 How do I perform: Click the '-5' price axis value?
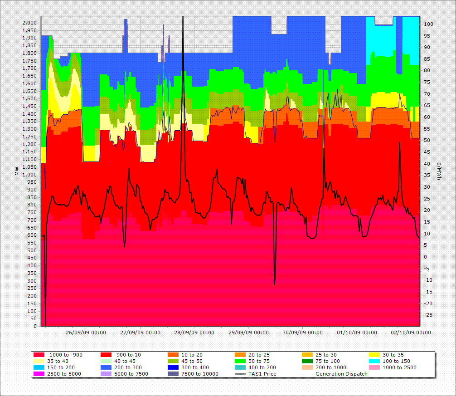click(427, 268)
